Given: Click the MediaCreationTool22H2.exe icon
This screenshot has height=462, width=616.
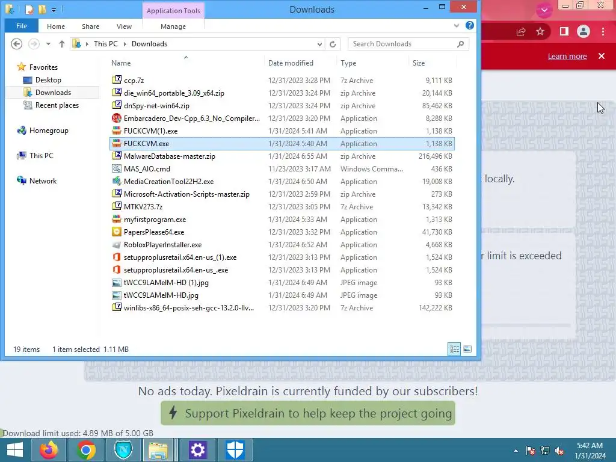Looking at the screenshot, I should (116, 181).
